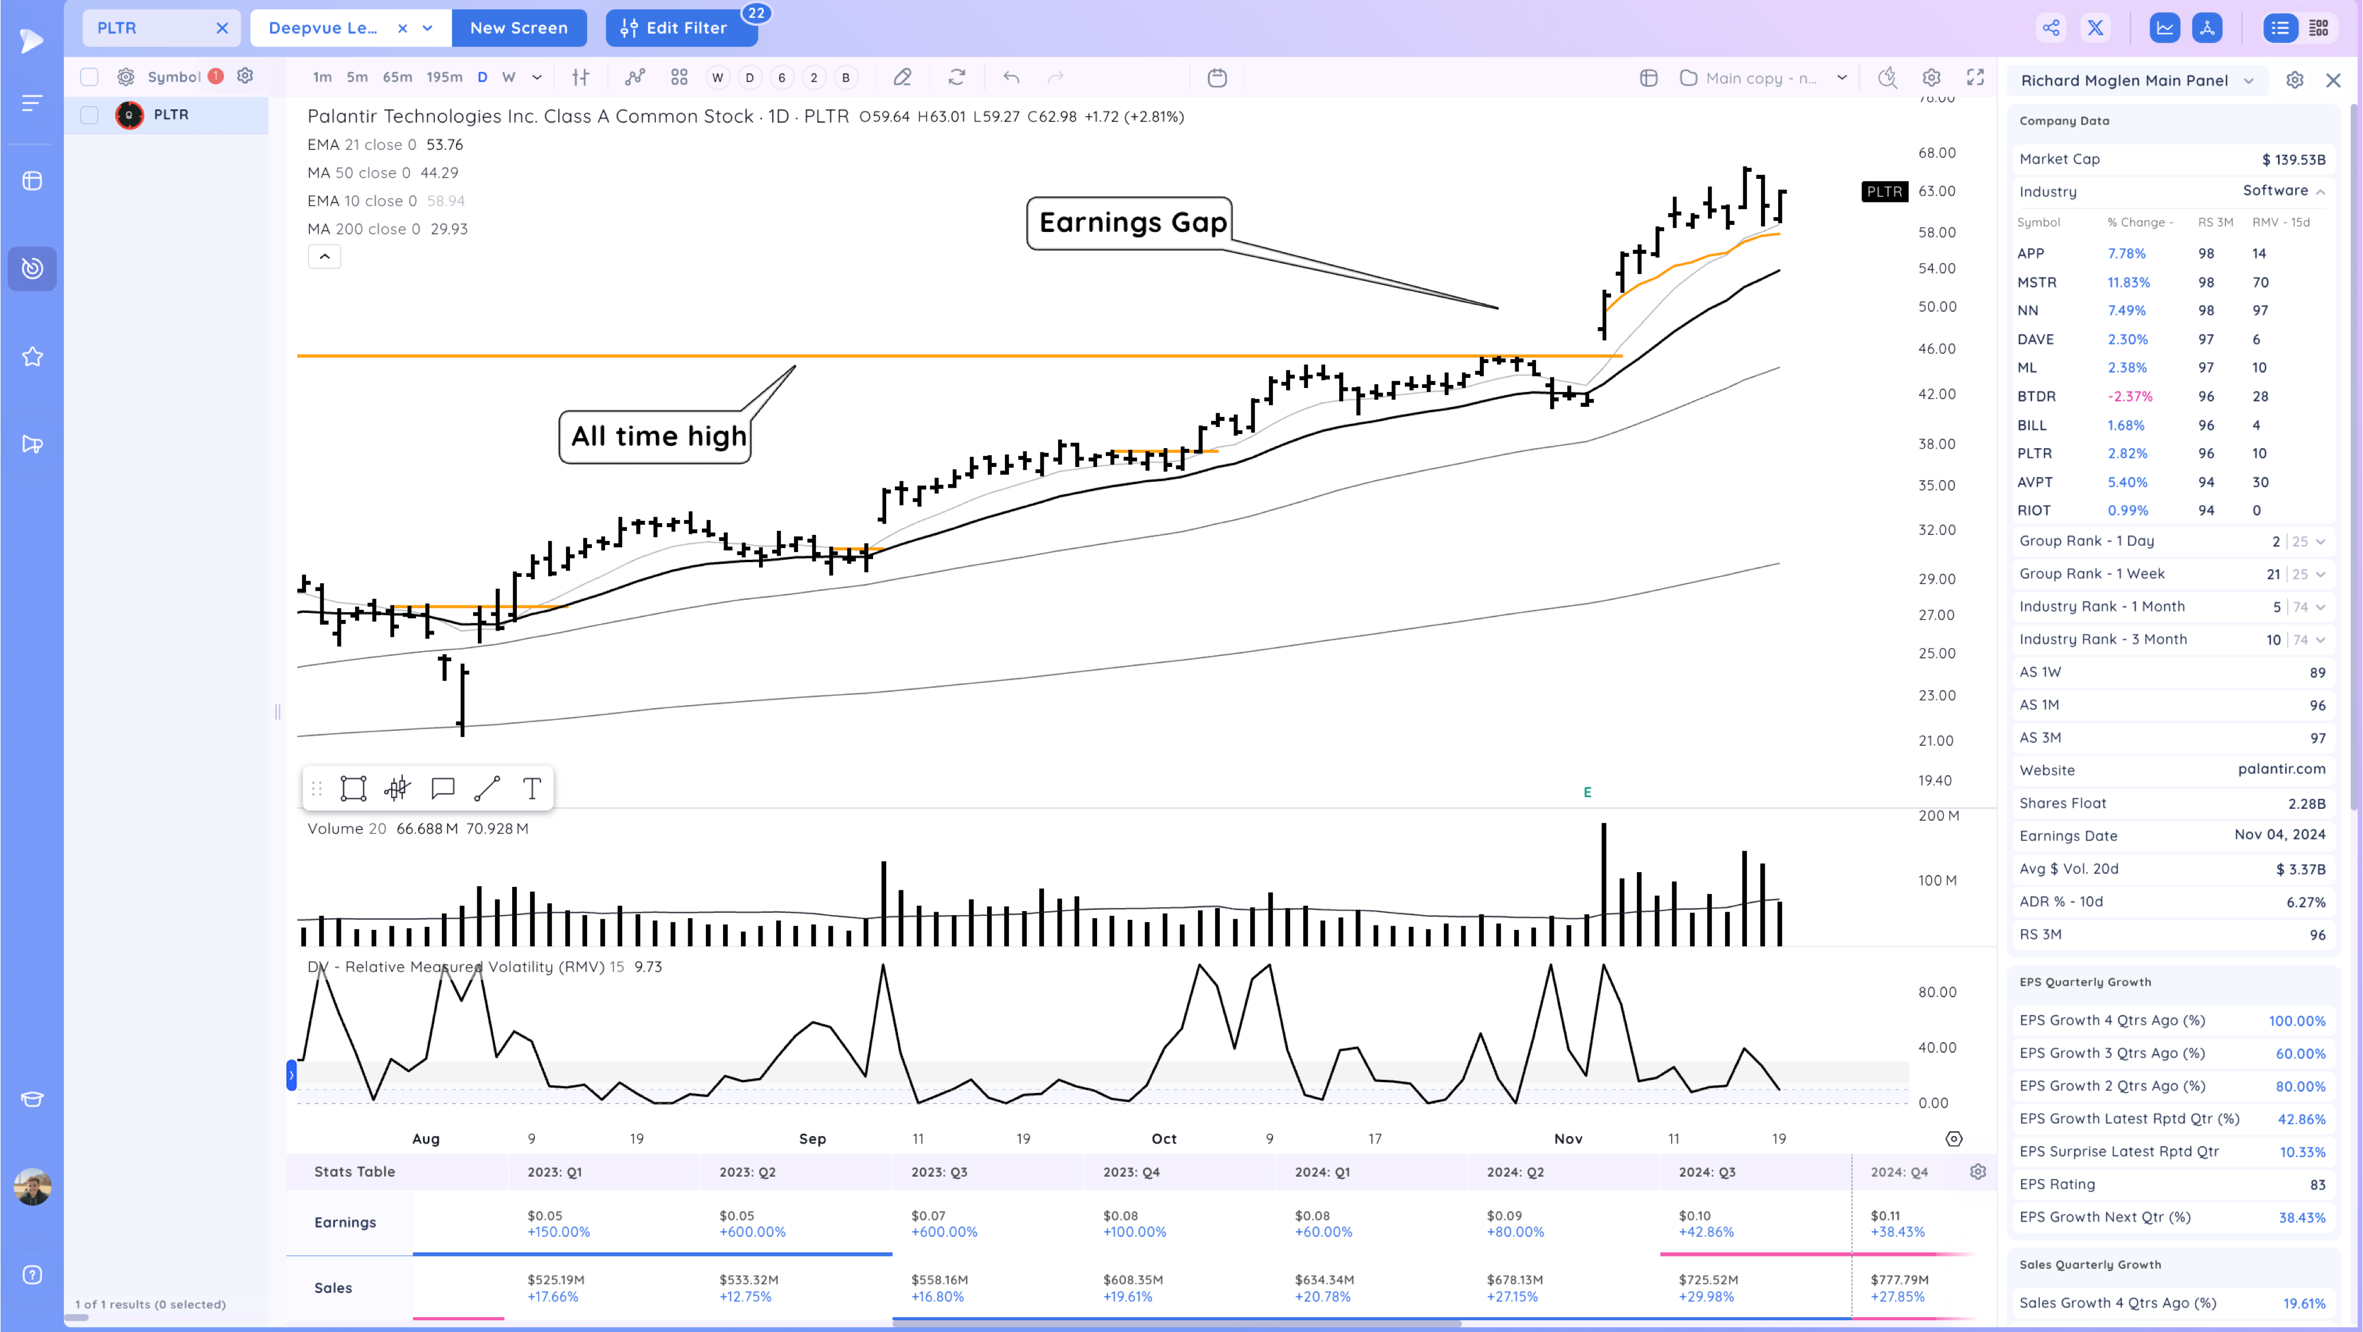Toggle the 2 circle button in chart toolbar
The height and width of the screenshot is (1332, 2363).
(813, 78)
